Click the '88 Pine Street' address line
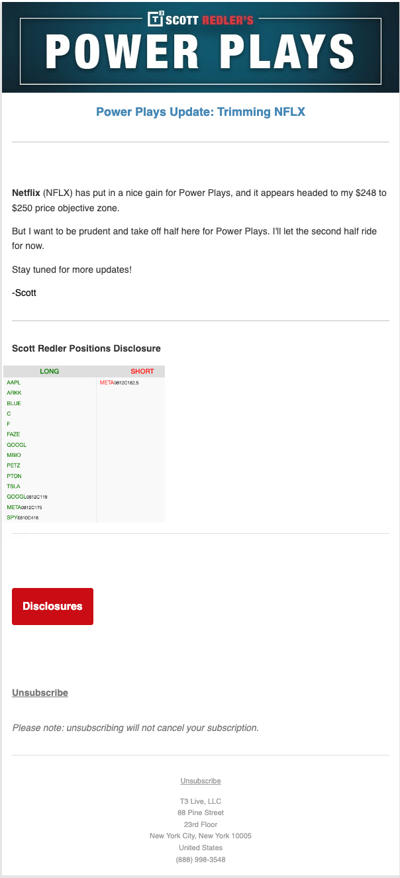This screenshot has height=878, width=400. point(200,812)
